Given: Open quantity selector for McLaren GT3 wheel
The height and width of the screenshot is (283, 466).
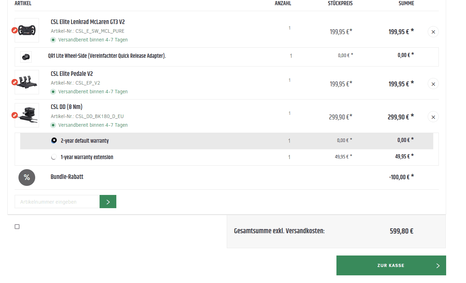Looking at the screenshot, I should pyautogui.click(x=289, y=28).
